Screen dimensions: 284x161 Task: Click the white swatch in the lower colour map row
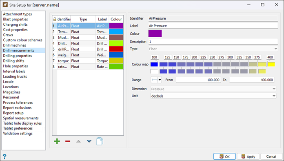154,71
